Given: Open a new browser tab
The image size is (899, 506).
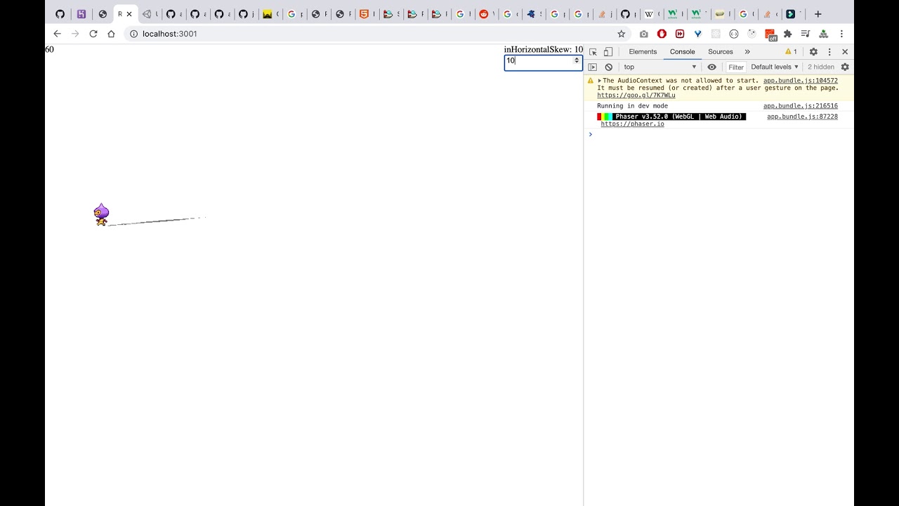Looking at the screenshot, I should (x=818, y=14).
